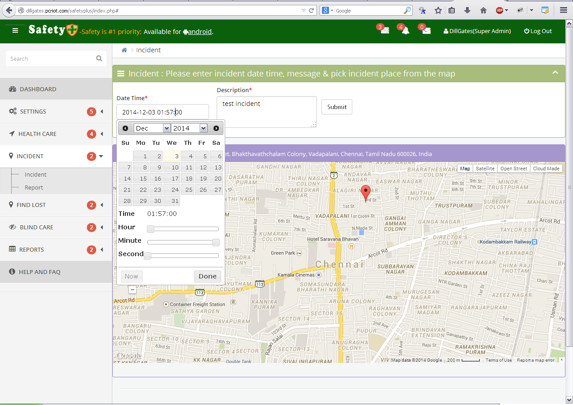The width and height of the screenshot is (573, 405).
Task: Expand the Blind Care menu
Action: (x=56, y=227)
